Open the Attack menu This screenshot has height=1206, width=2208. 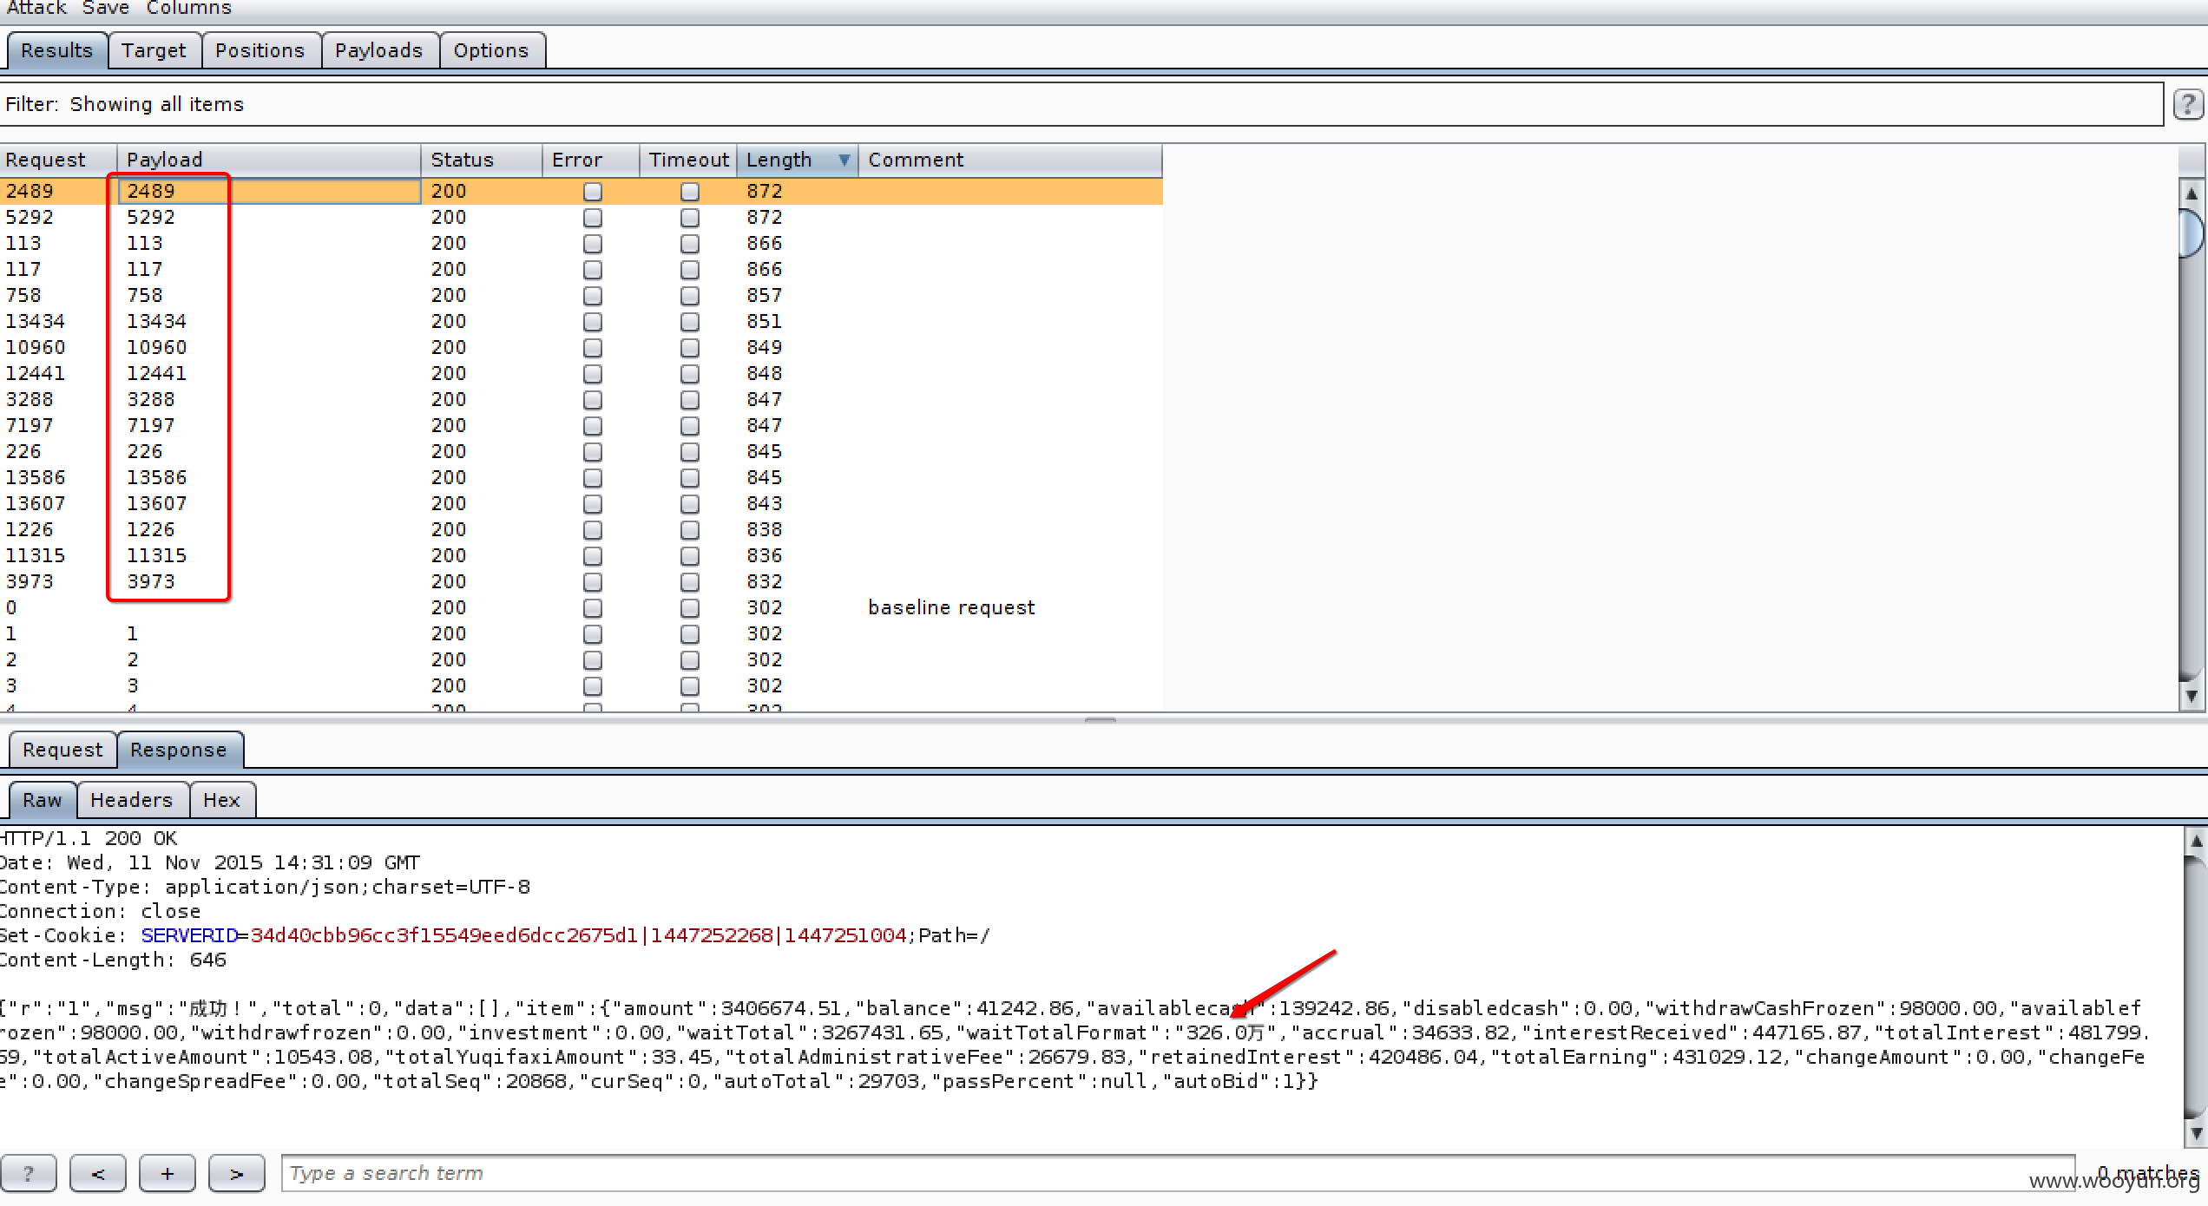[36, 8]
